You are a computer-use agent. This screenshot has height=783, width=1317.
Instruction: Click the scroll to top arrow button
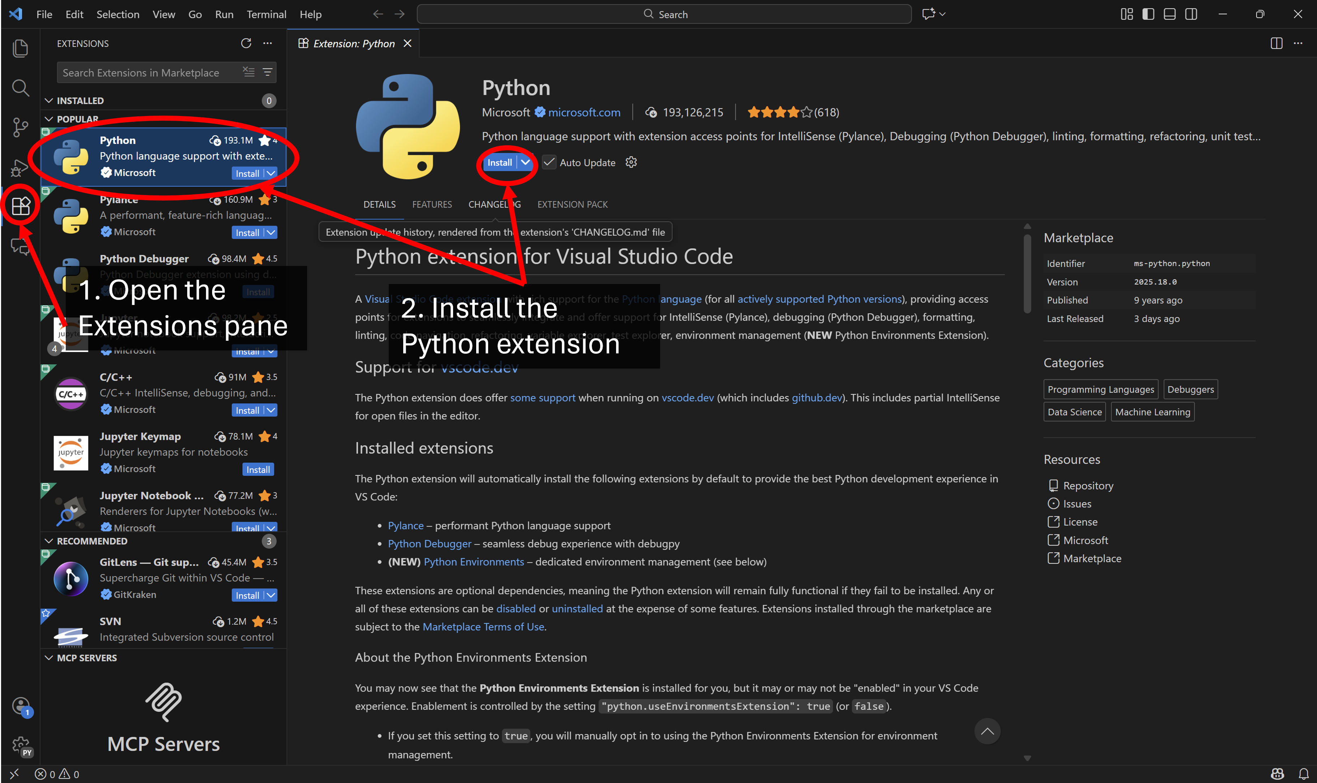pyautogui.click(x=987, y=731)
